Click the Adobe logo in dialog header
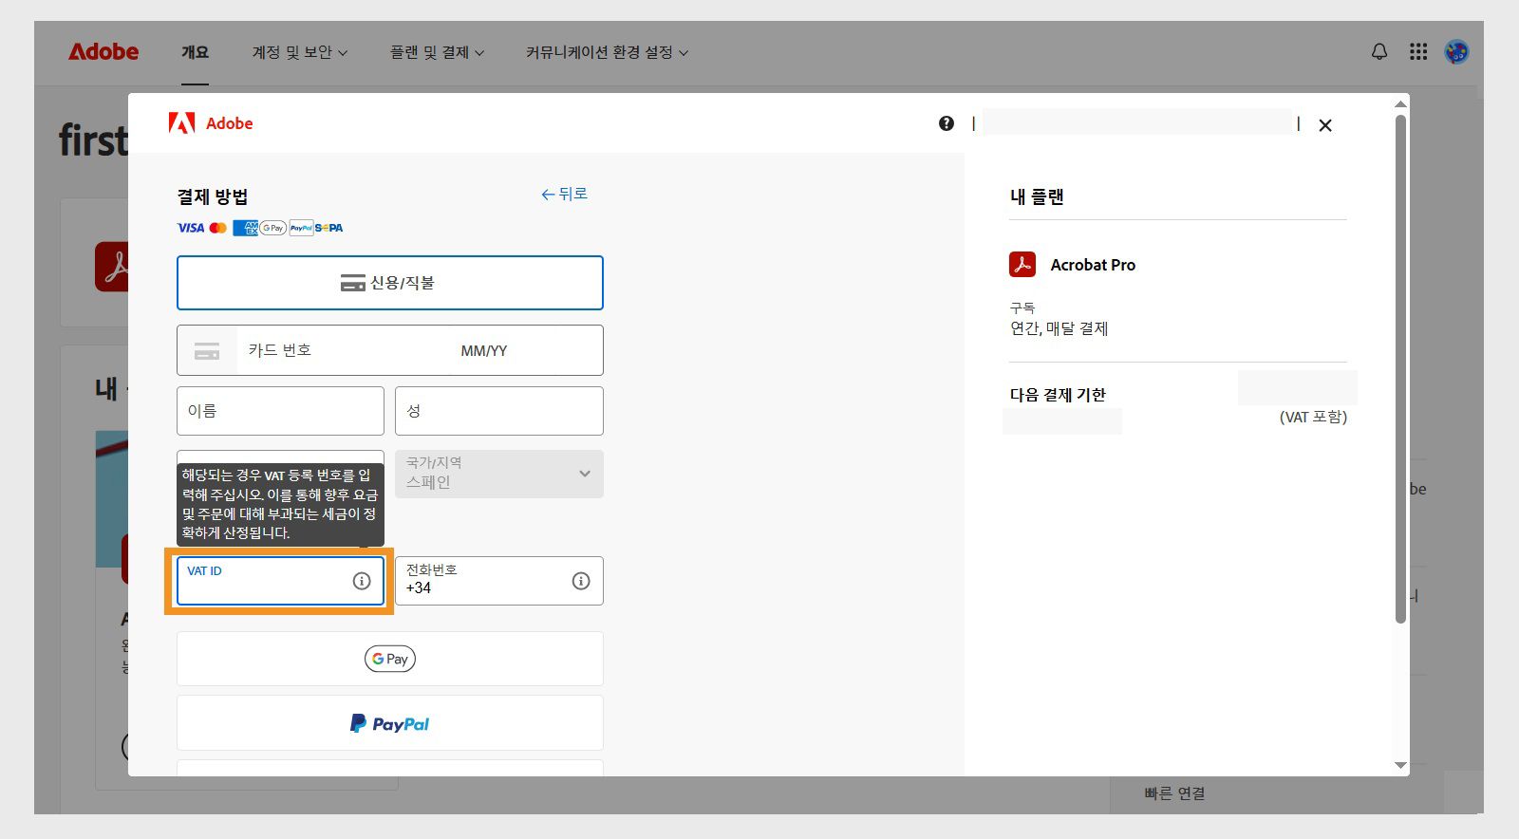1519x839 pixels. pos(211,123)
